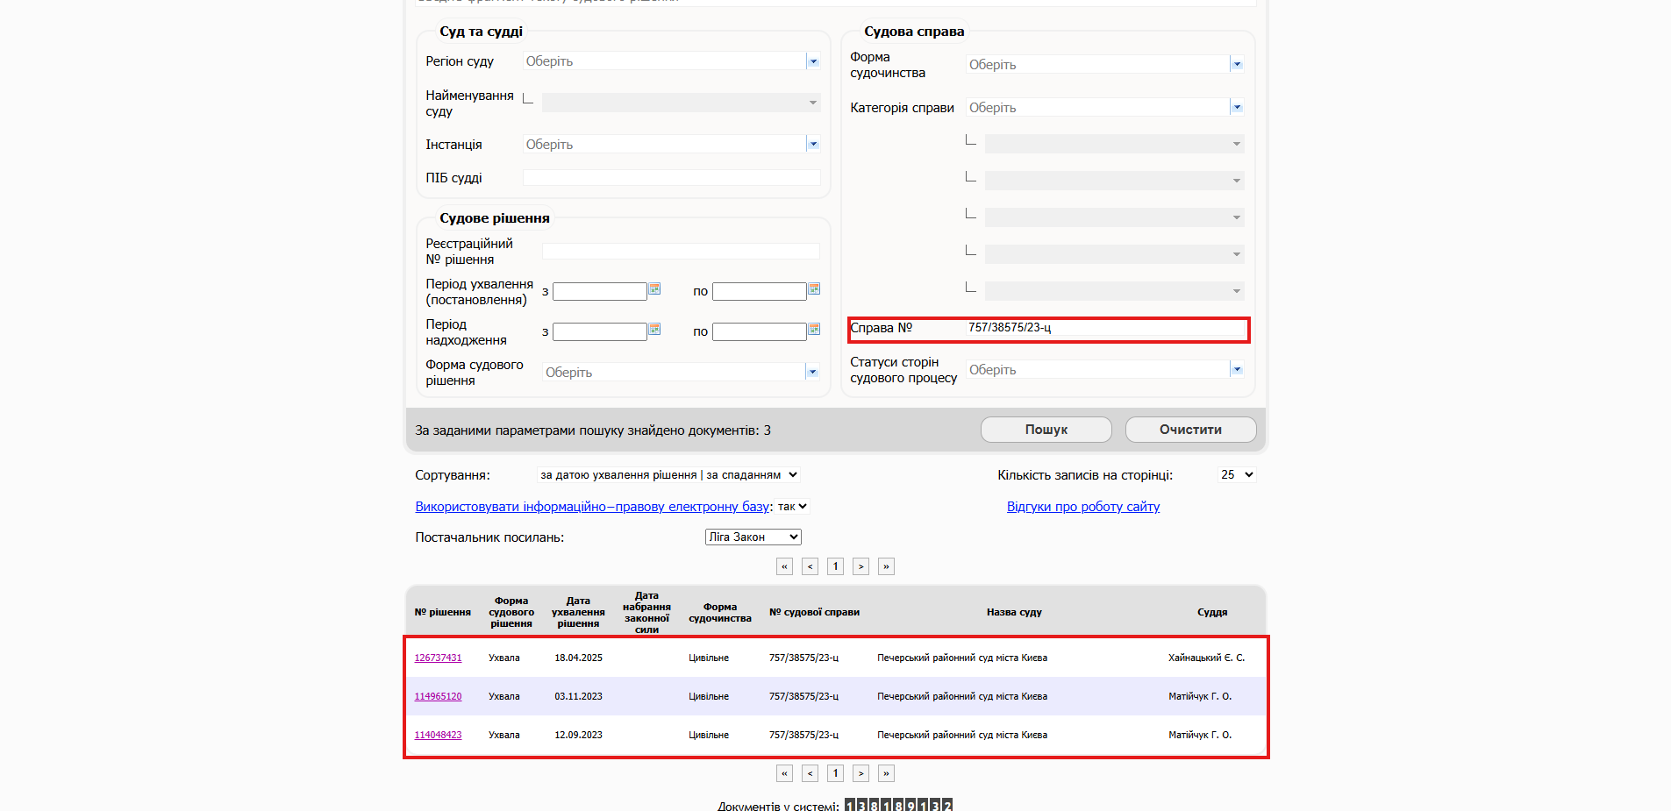The width and height of the screenshot is (1671, 811).
Task: Open Відгуки про роботу сайту link
Action: point(1083,507)
